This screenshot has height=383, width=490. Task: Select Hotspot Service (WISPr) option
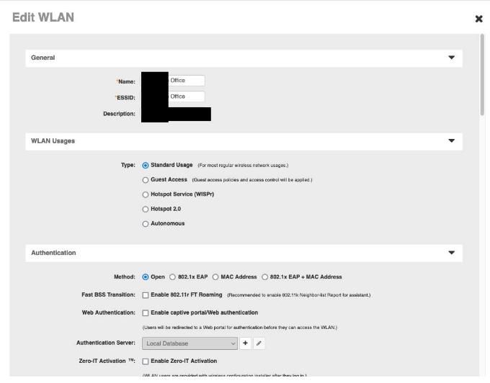(146, 194)
